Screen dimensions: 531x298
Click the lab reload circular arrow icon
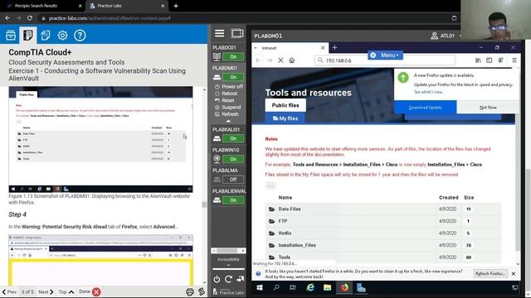pyautogui.click(x=228, y=279)
